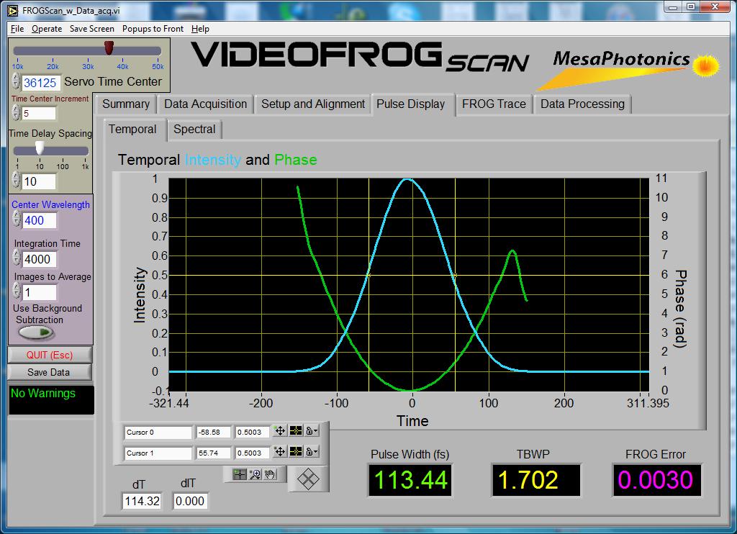Click the Cursor 1 point style icon
Viewport: 737px width, 534px height.
296,453
